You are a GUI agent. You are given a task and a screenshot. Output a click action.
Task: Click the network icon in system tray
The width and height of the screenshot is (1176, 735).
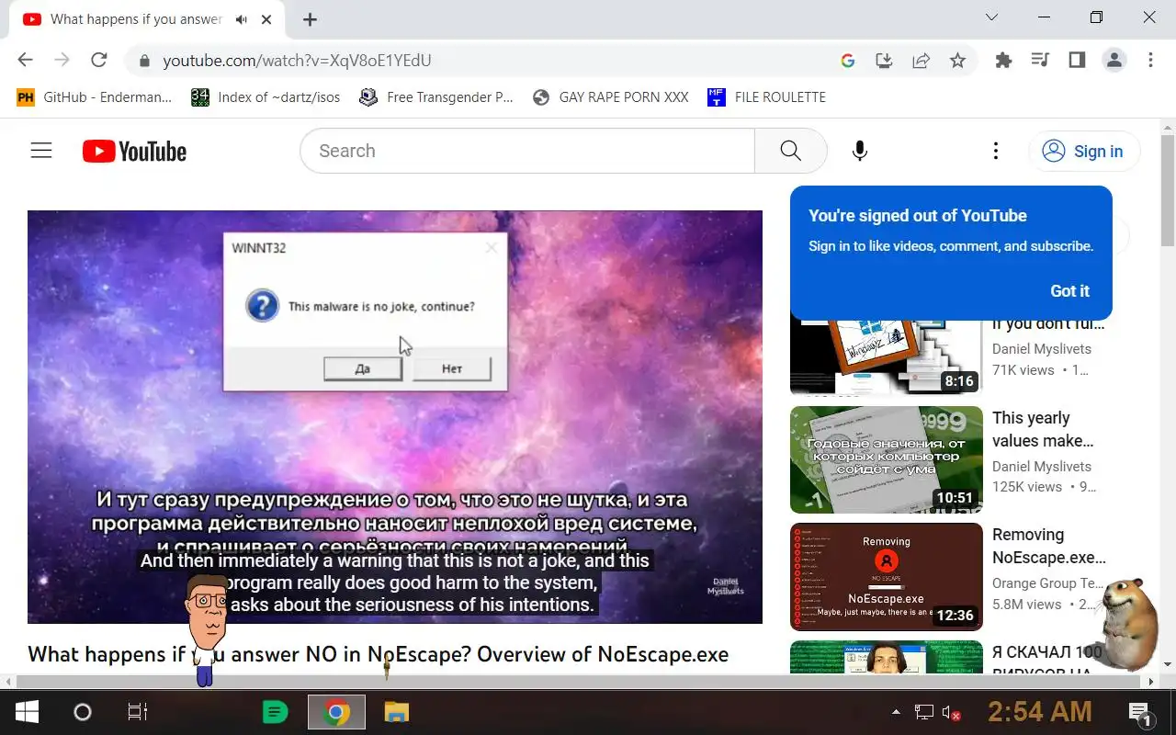pos(923,712)
